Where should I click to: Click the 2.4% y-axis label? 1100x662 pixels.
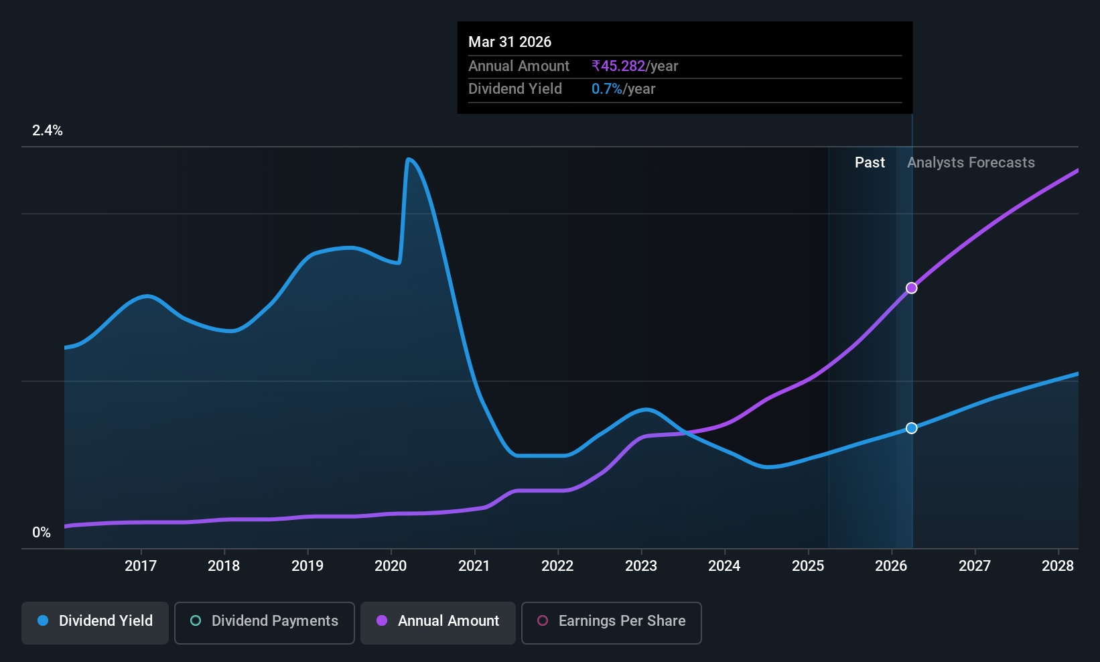point(48,131)
